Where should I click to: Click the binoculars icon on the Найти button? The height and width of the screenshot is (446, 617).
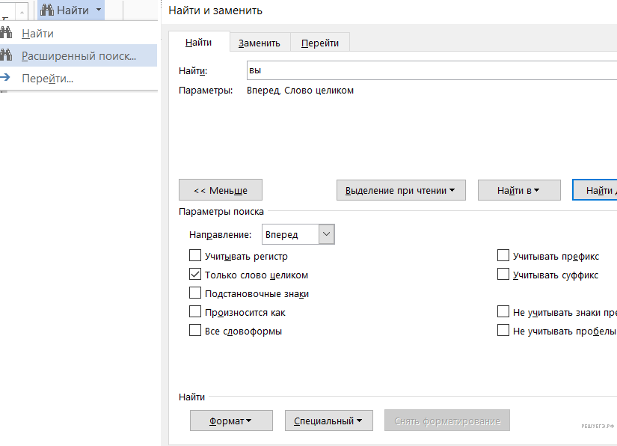pos(47,10)
